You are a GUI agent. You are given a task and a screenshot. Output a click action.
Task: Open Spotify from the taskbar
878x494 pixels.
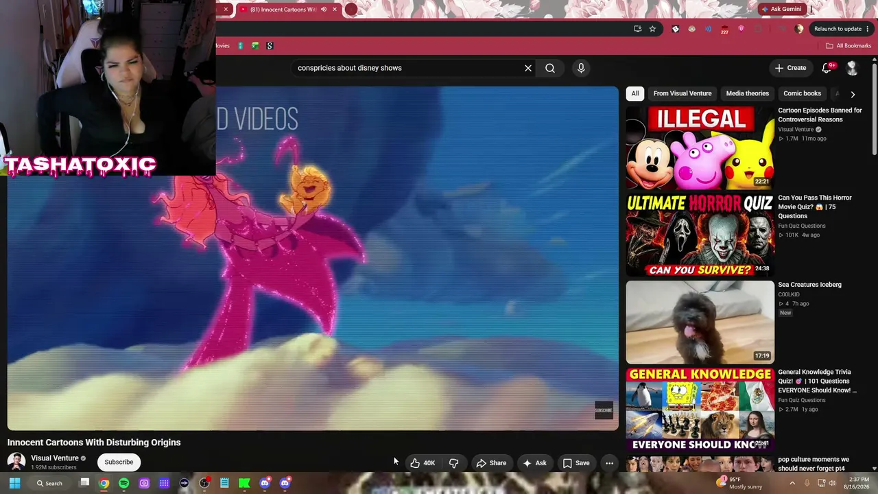tap(124, 483)
